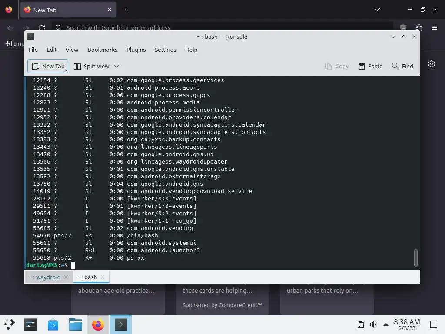Open a New Tab in Konsole

(x=47, y=66)
